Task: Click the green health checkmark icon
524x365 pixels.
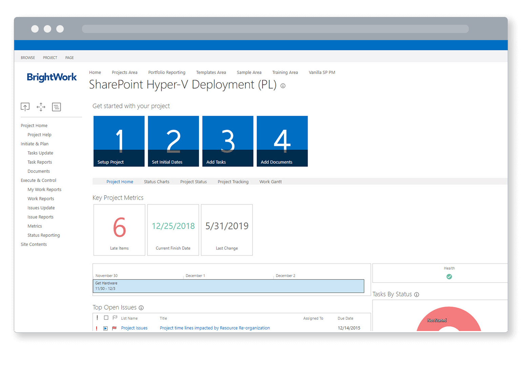Action: (449, 277)
